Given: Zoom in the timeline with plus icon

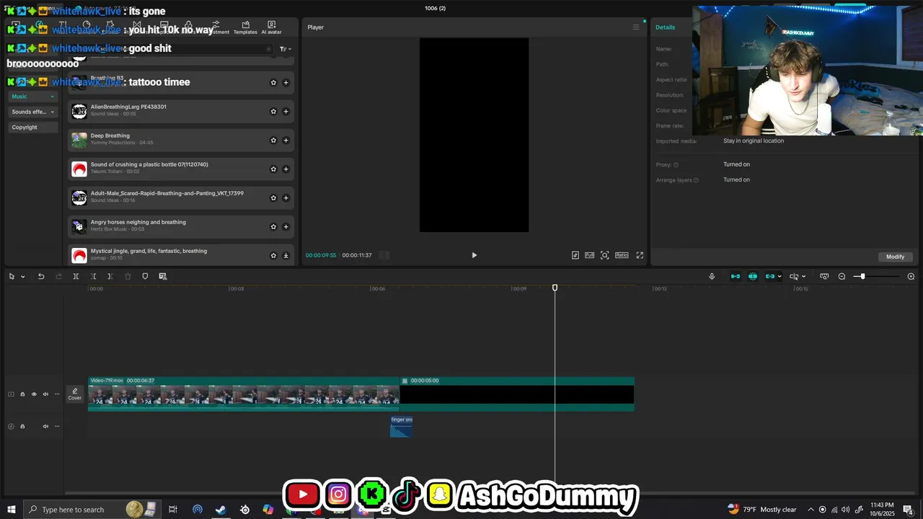Looking at the screenshot, I should pos(911,276).
